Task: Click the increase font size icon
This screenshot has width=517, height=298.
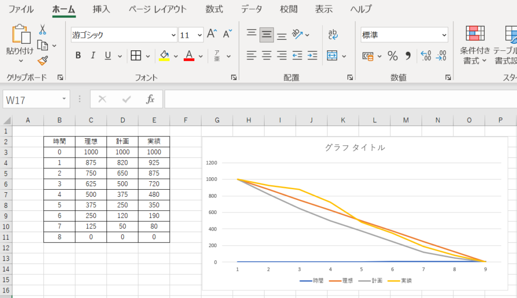Action: pos(212,34)
